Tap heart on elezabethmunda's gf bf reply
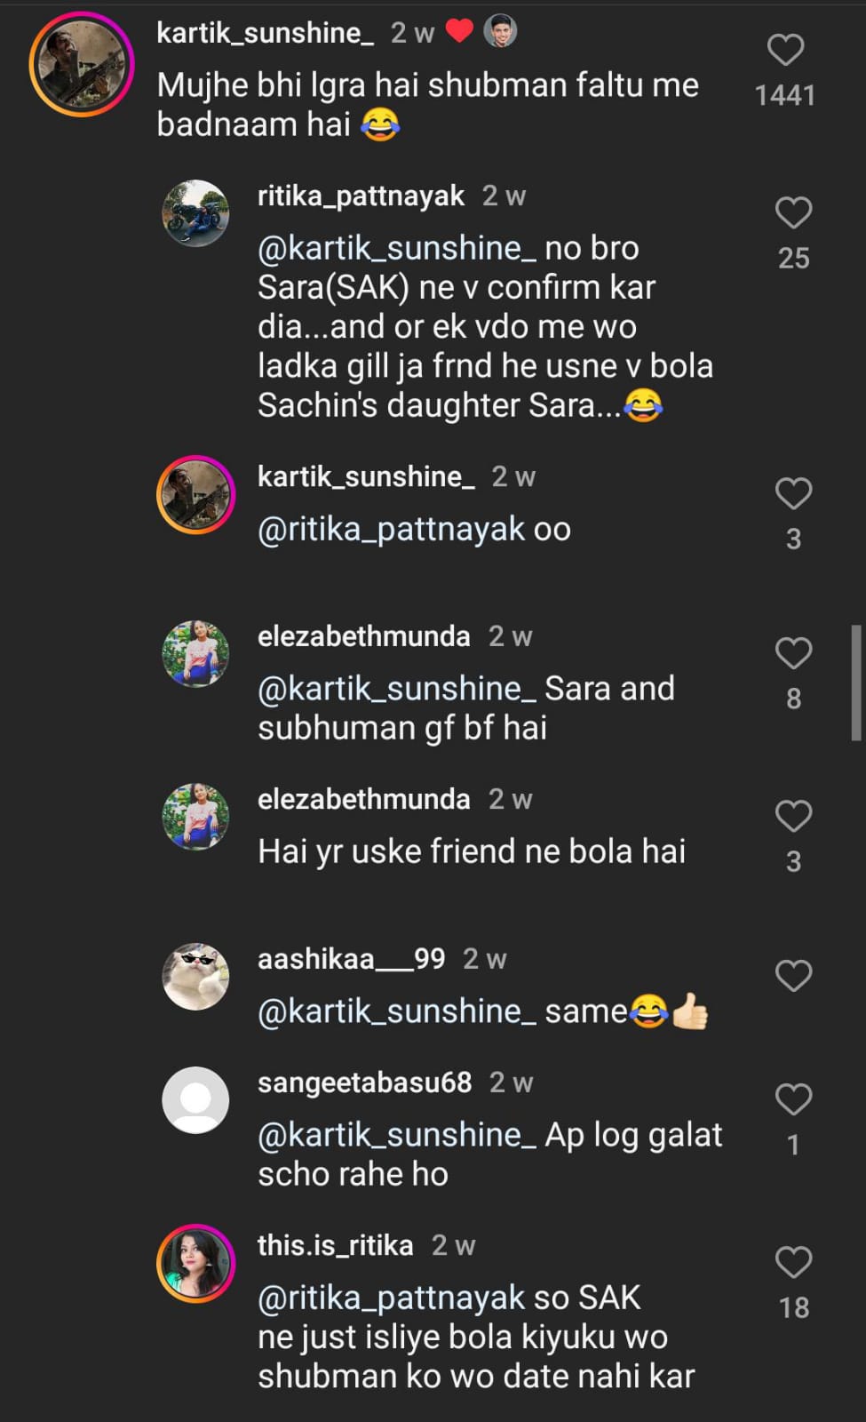866x1422 pixels. tap(793, 654)
